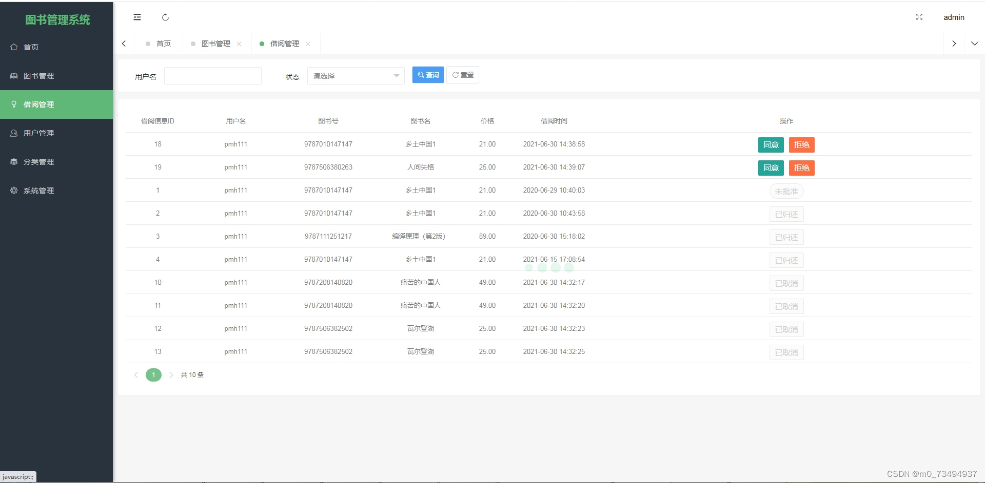Approve borrow record 19 with 同意
Image resolution: width=985 pixels, height=483 pixels.
[x=771, y=168]
